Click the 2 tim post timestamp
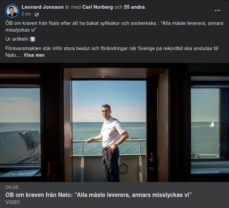The height and width of the screenshot is (208, 229). (26, 14)
